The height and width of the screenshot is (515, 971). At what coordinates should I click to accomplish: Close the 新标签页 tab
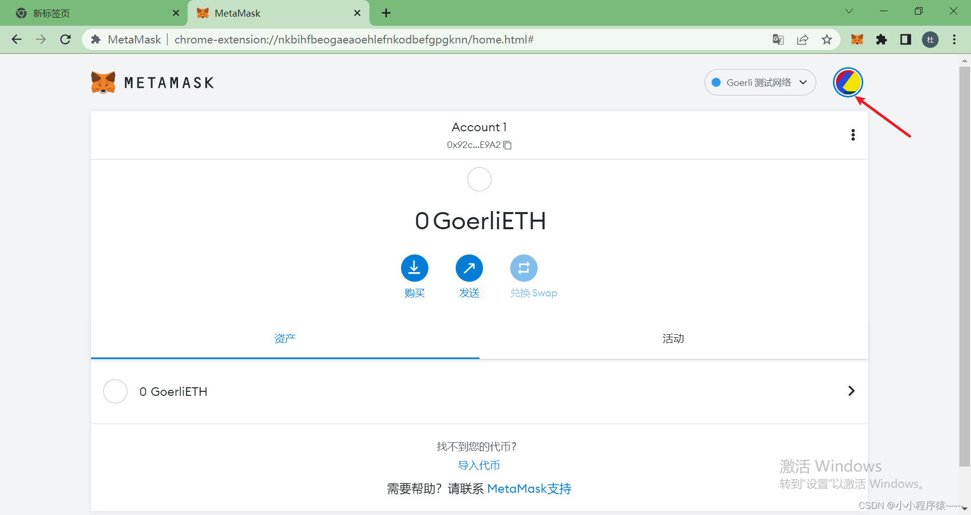coord(175,13)
